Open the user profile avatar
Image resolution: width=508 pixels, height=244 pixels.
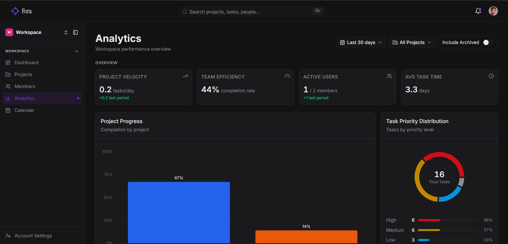(x=493, y=11)
